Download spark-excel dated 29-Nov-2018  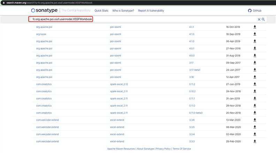255,105
